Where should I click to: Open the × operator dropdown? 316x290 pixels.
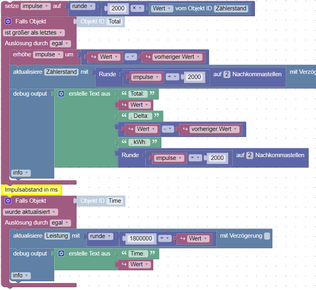point(137,8)
